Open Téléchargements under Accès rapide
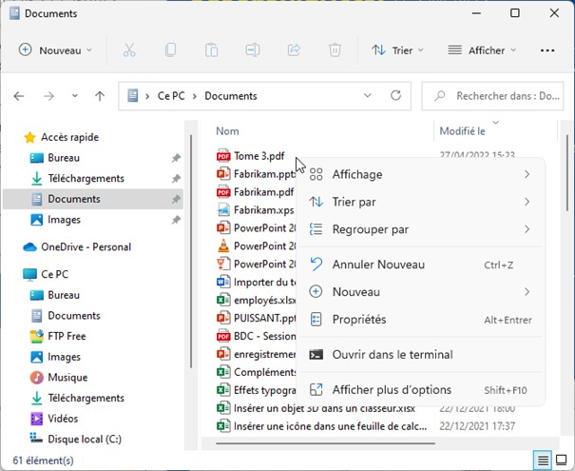This screenshot has height=471, width=575. point(86,179)
